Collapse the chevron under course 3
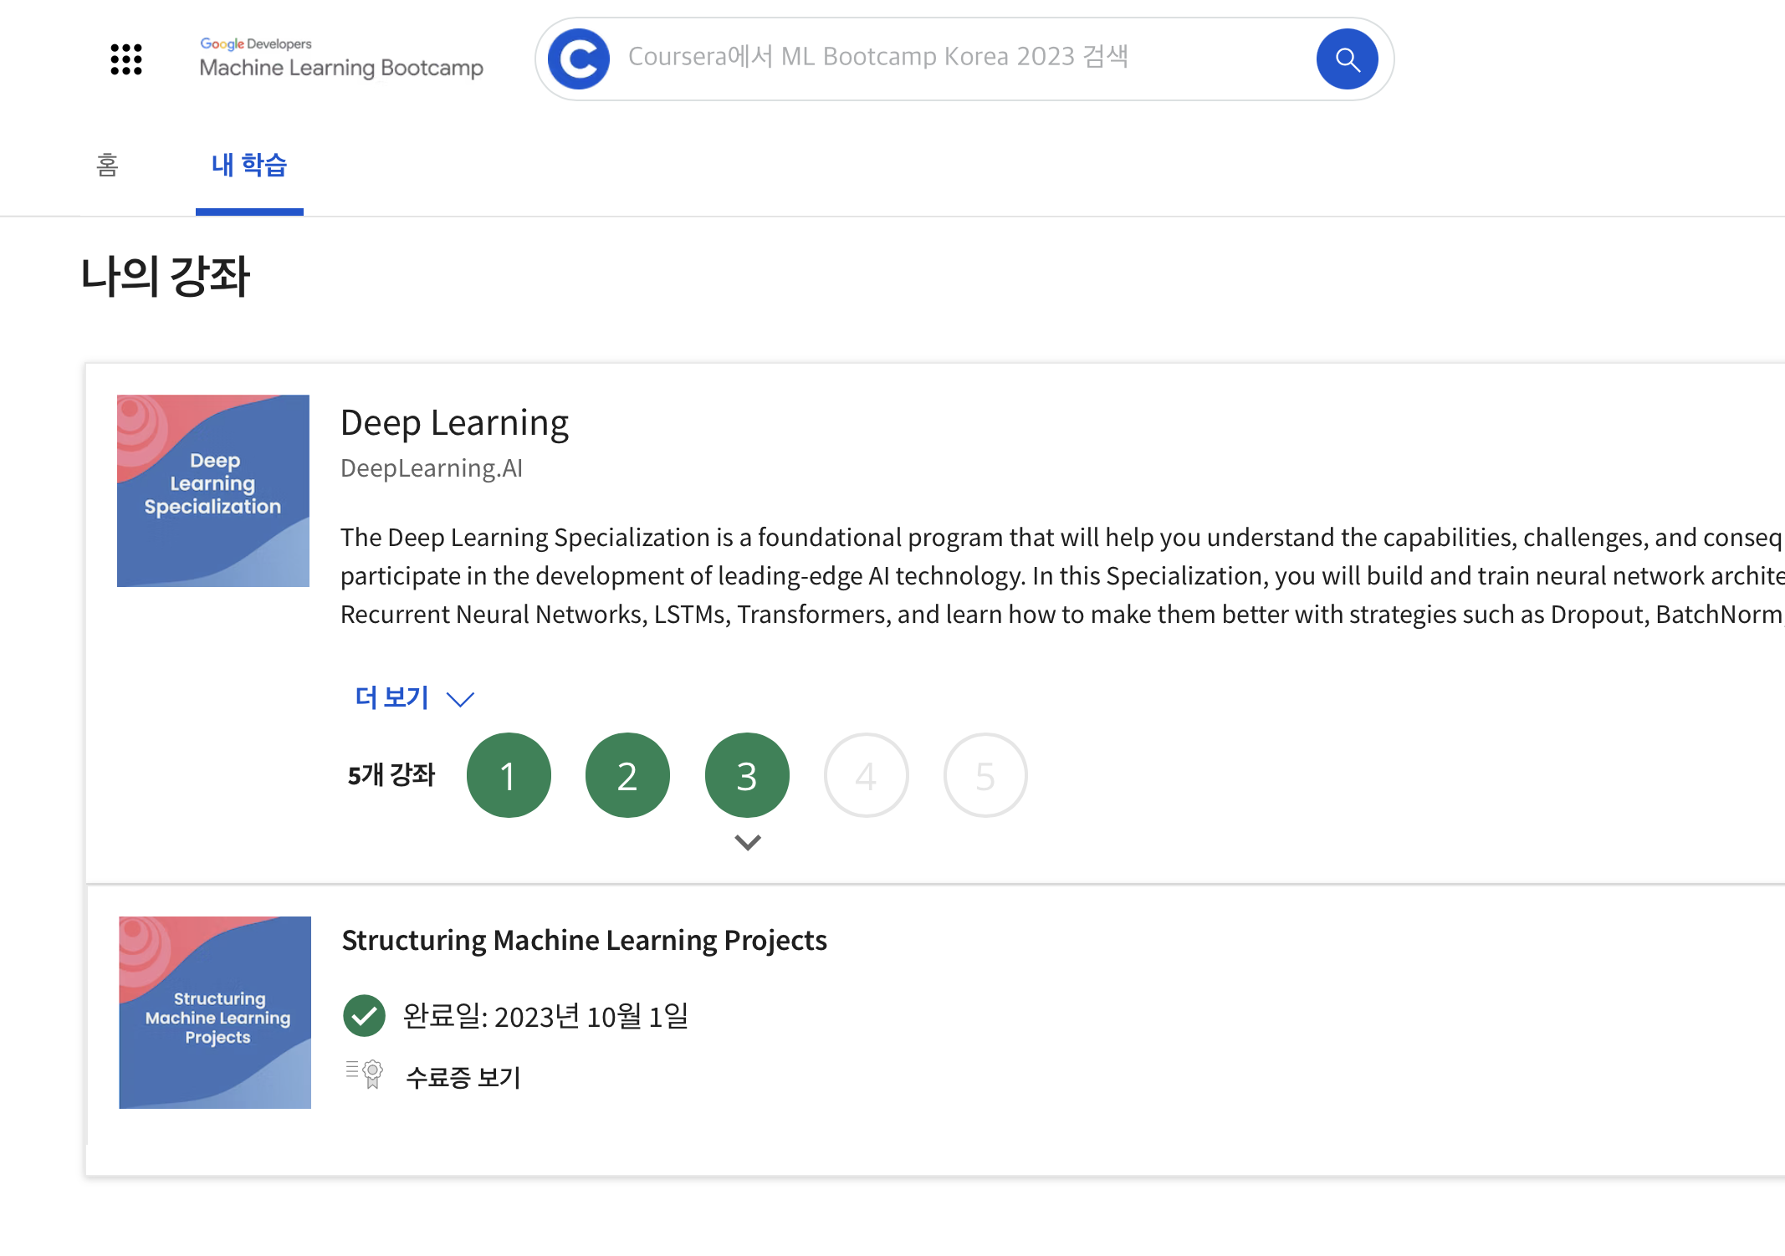The image size is (1785, 1256). tap(748, 843)
